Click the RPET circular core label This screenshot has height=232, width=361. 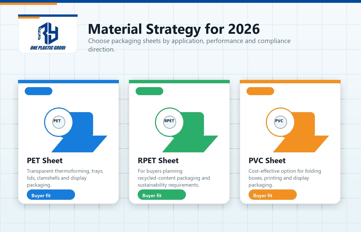[x=170, y=122]
